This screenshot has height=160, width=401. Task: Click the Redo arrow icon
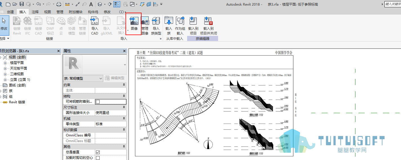tap(48, 4)
